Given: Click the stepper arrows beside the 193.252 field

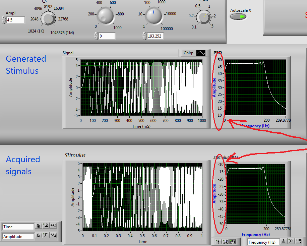Looking at the screenshot, I should click(x=145, y=36).
